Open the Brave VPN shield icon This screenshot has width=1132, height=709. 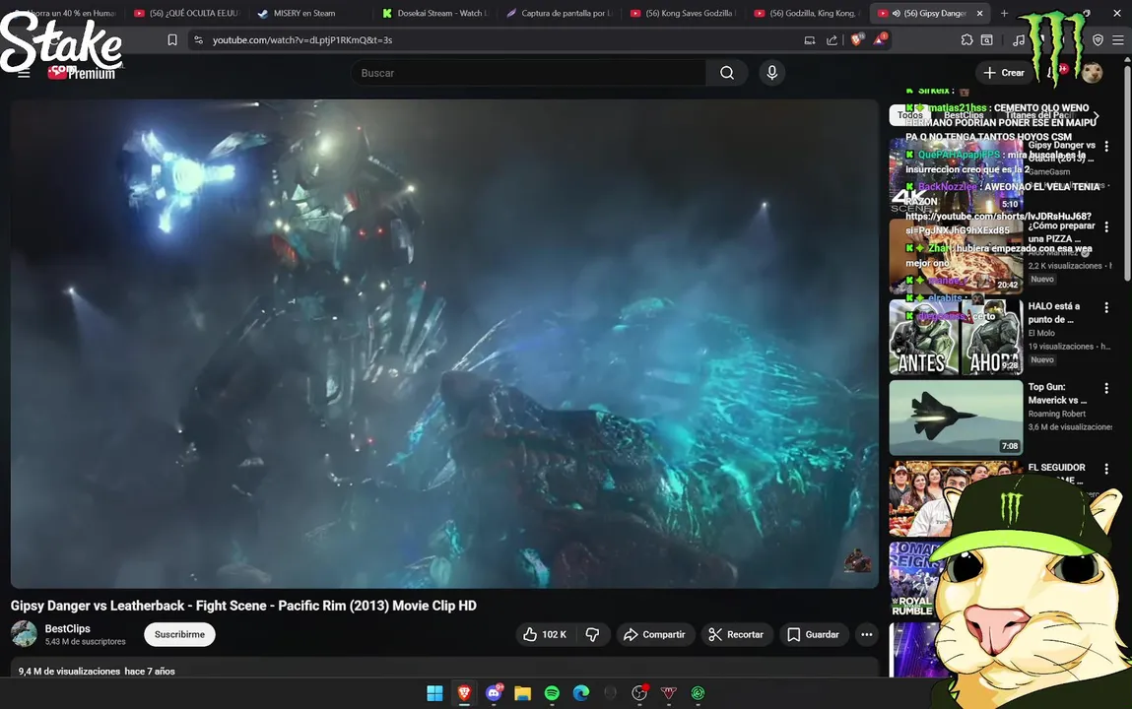point(1098,40)
